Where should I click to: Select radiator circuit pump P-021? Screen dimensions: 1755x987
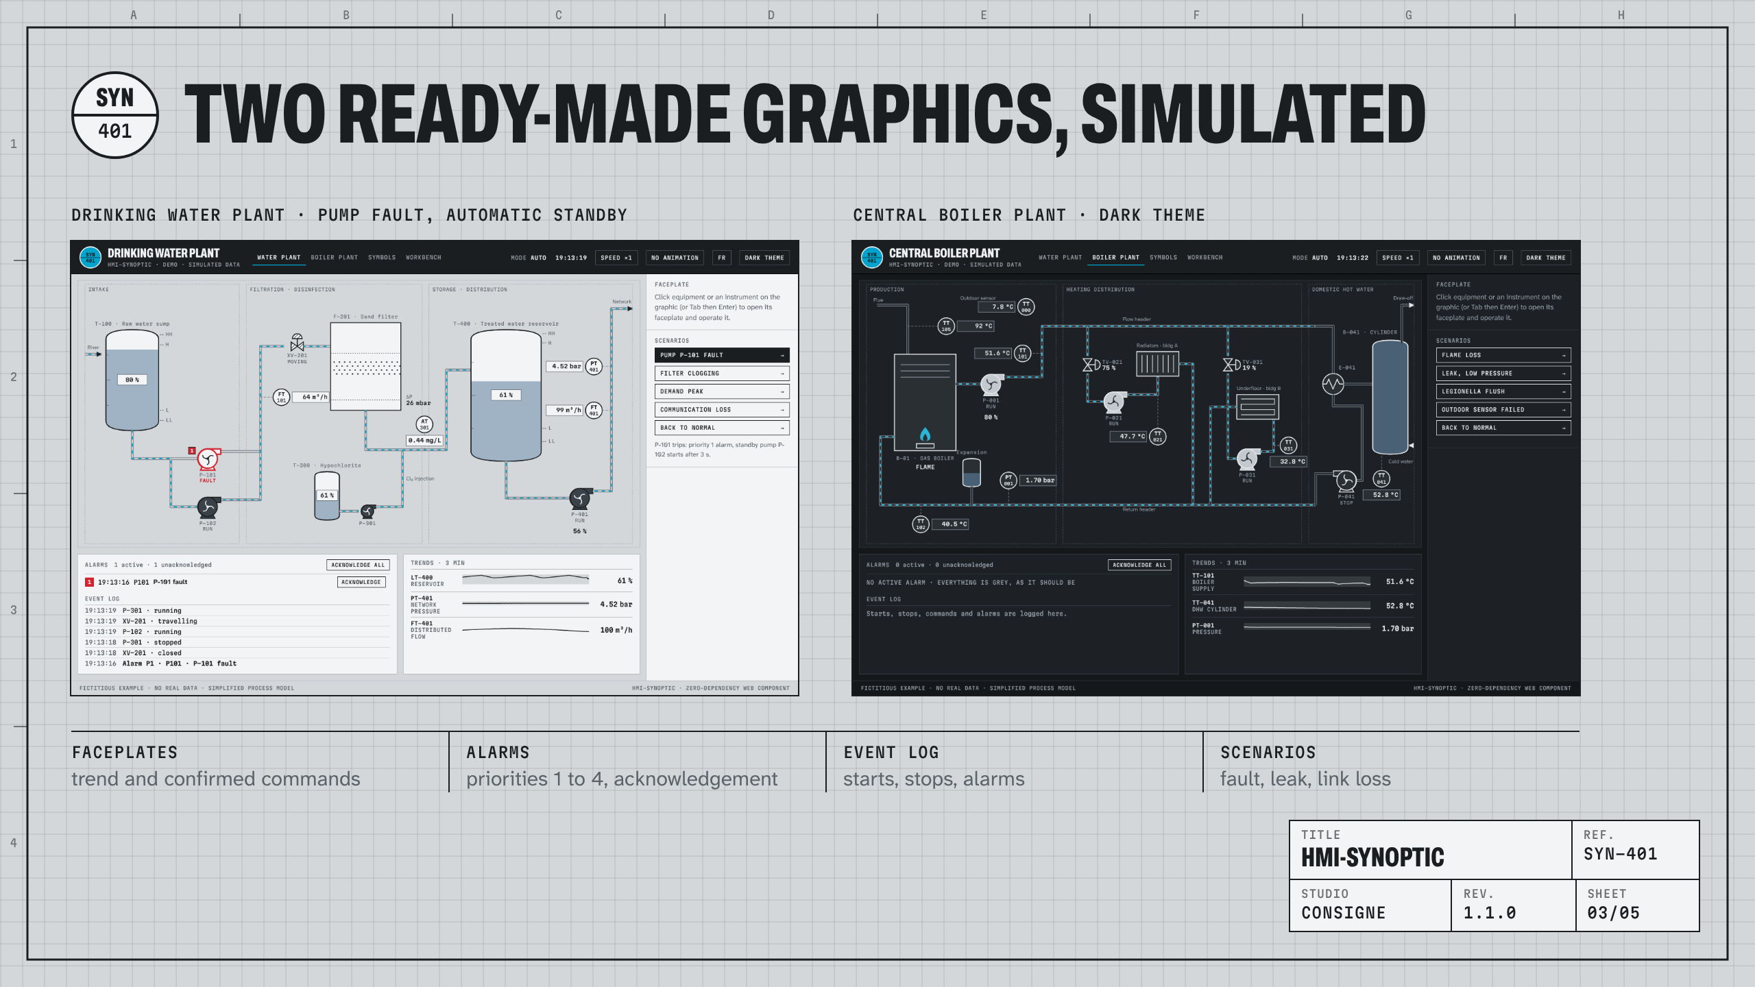pos(1113,402)
